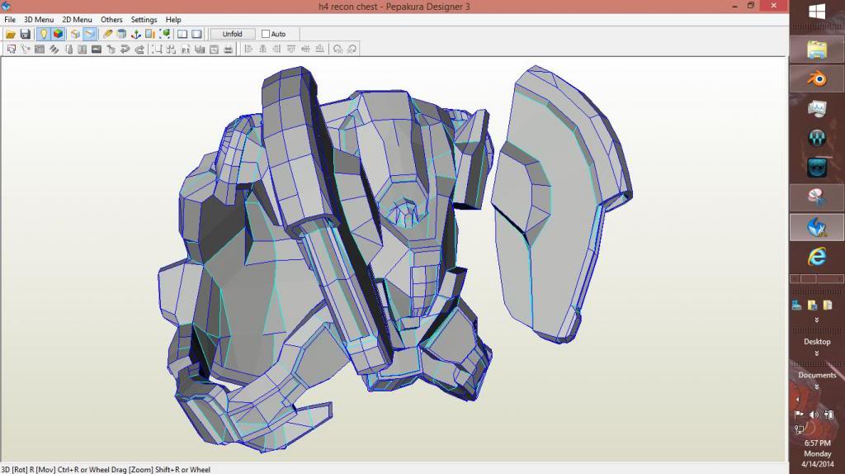The height and width of the screenshot is (474, 845).
Task: Click the Windows Start button
Action: [x=817, y=12]
